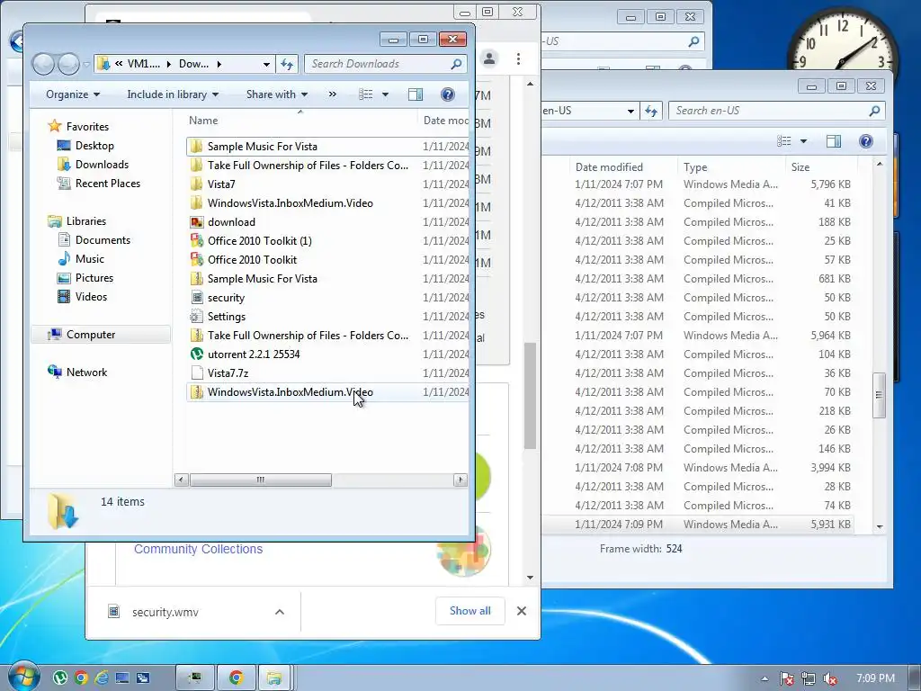
Task: Click in the Search Downloads field
Action: (x=376, y=64)
